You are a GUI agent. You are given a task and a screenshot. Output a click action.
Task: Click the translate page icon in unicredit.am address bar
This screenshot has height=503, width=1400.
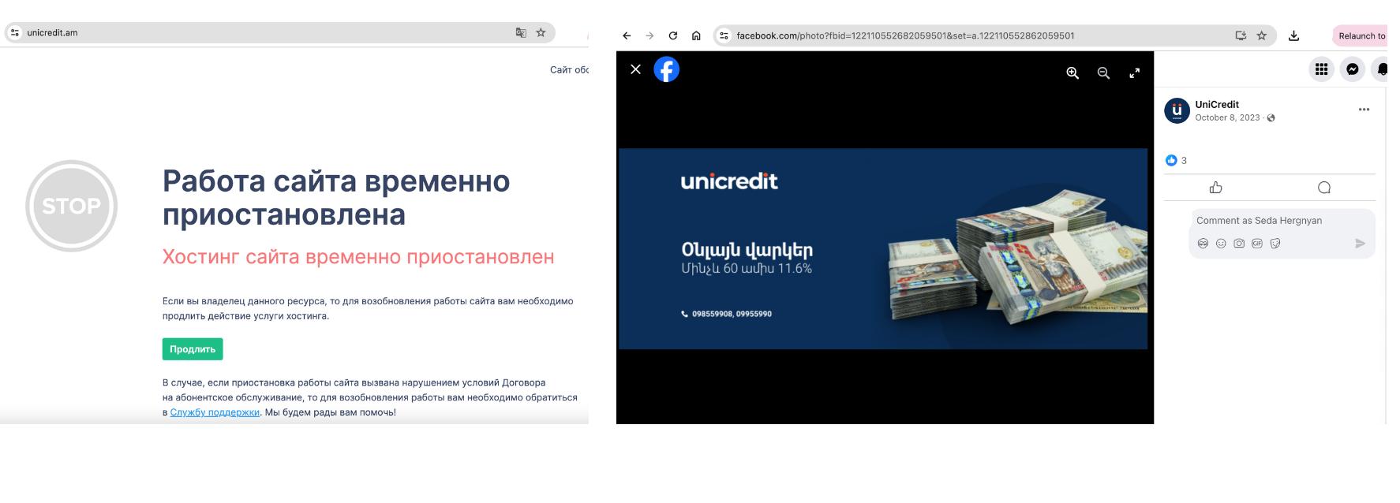pos(521,32)
